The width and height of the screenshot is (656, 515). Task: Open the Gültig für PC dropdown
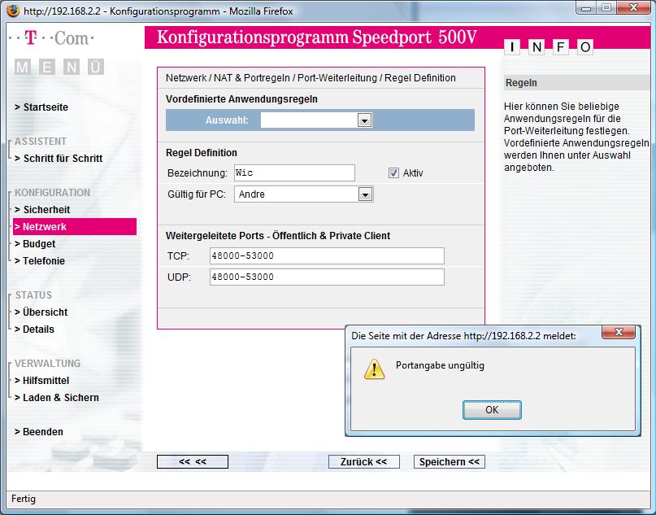(x=365, y=194)
